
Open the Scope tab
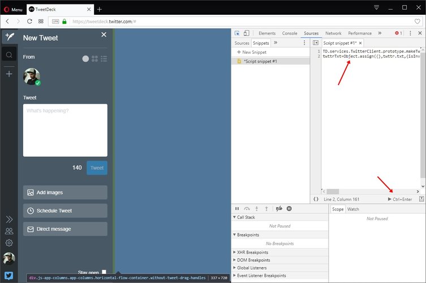(338, 209)
